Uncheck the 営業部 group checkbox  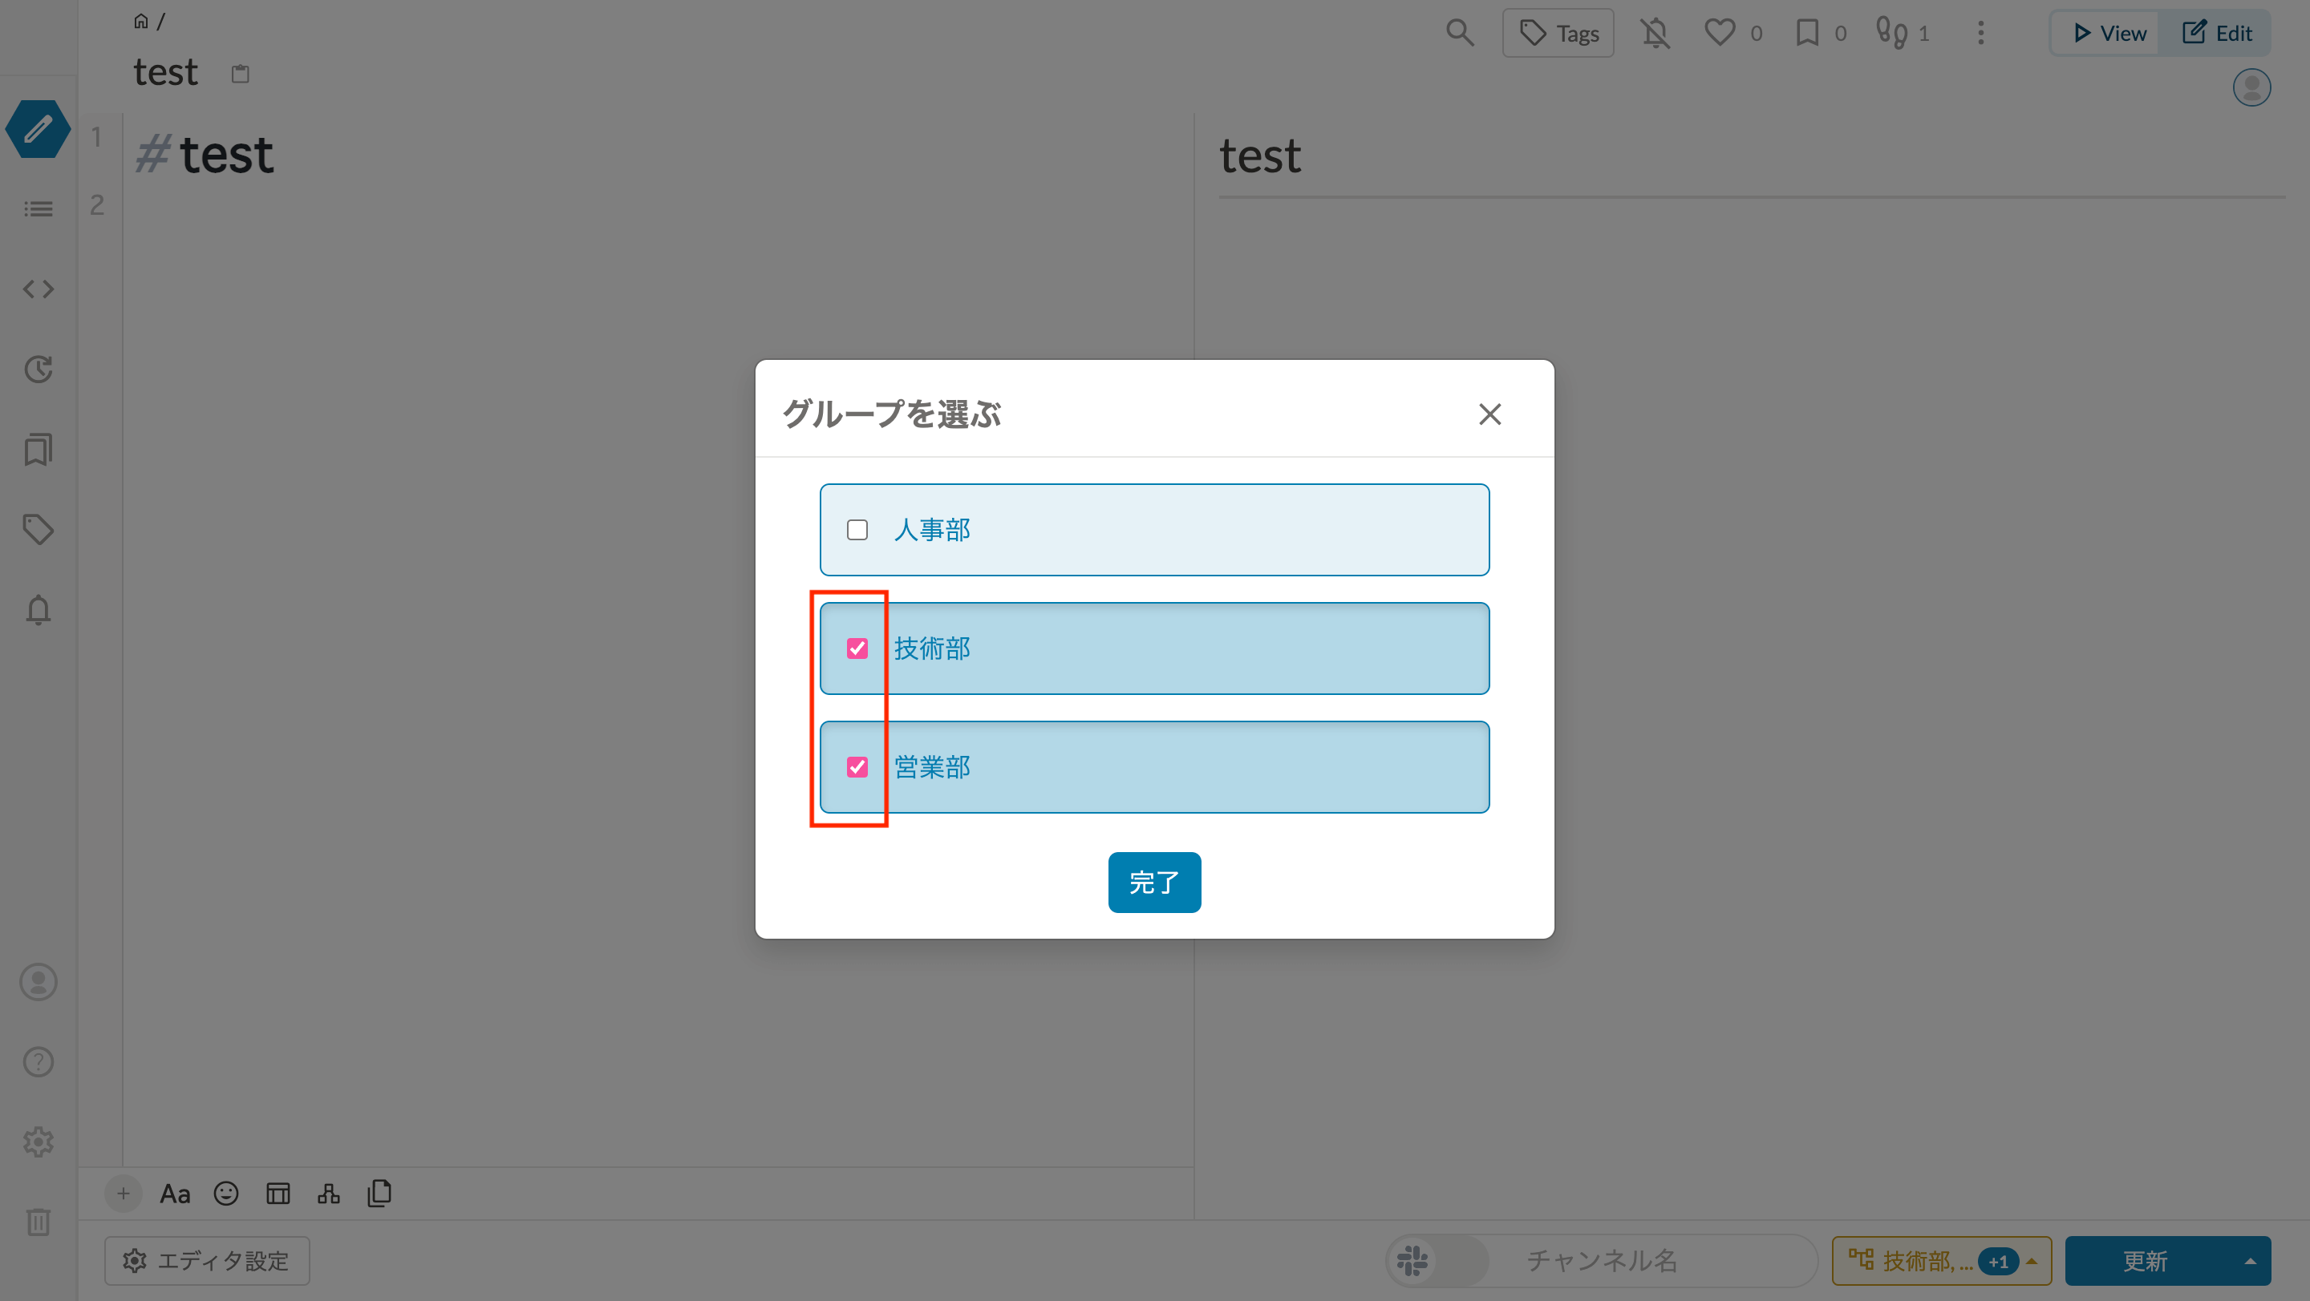[857, 767]
